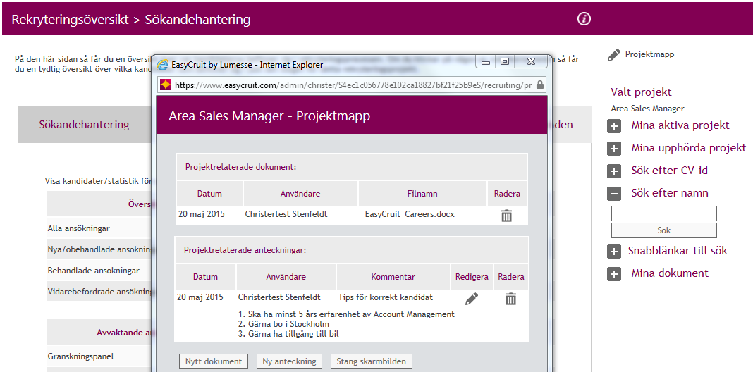Screen dimensions: 753x372
Task: Click Användare header in the notes table
Action: point(286,277)
